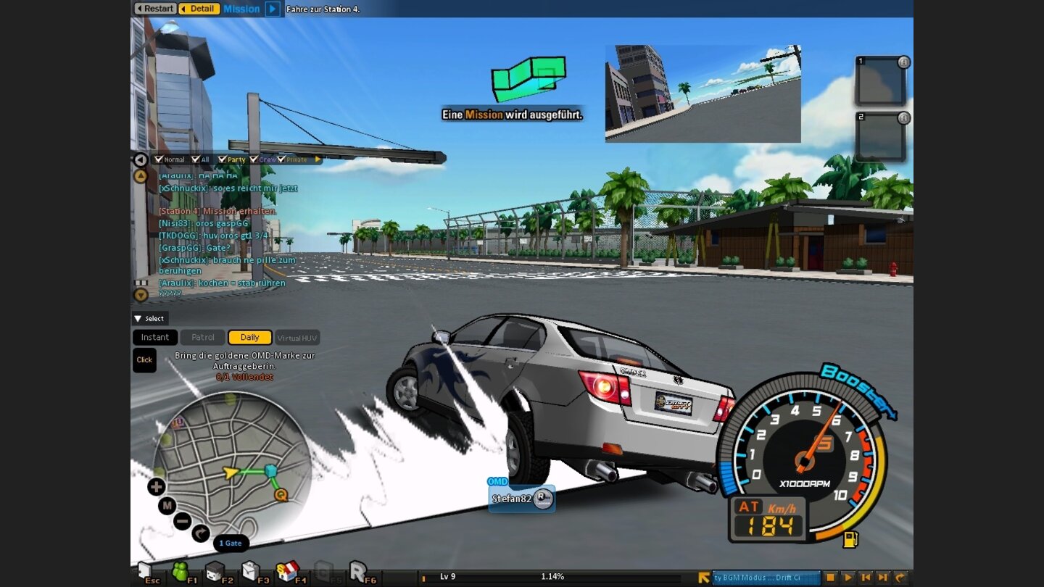Image resolution: width=1044 pixels, height=587 pixels.
Task: Toggle the Private chat filter checkbox
Action: point(281,159)
